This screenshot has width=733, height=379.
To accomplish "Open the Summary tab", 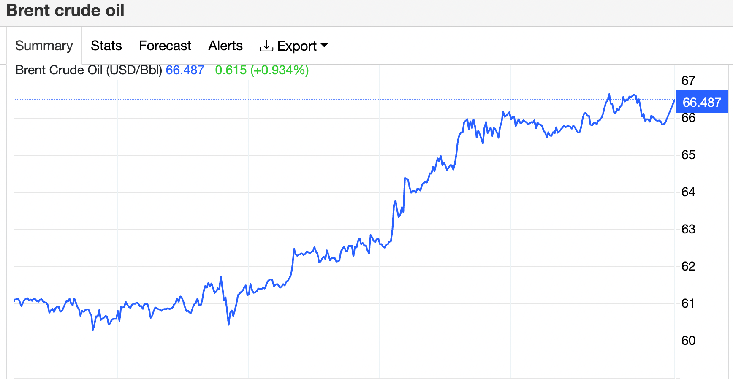I will tap(44, 46).
